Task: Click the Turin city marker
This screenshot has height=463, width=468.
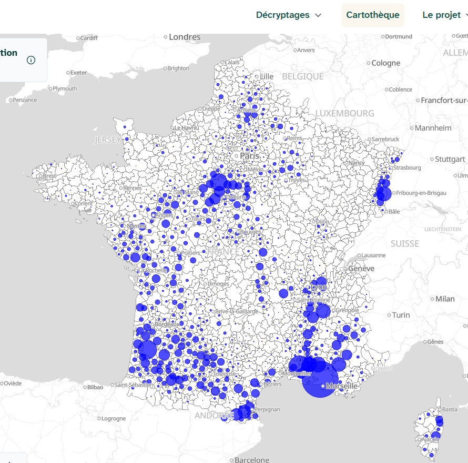Action: coord(389,315)
